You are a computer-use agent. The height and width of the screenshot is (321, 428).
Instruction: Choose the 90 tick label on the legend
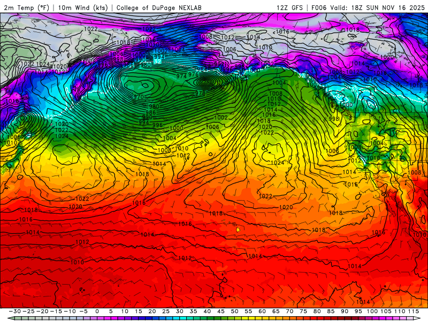click(x=345, y=311)
